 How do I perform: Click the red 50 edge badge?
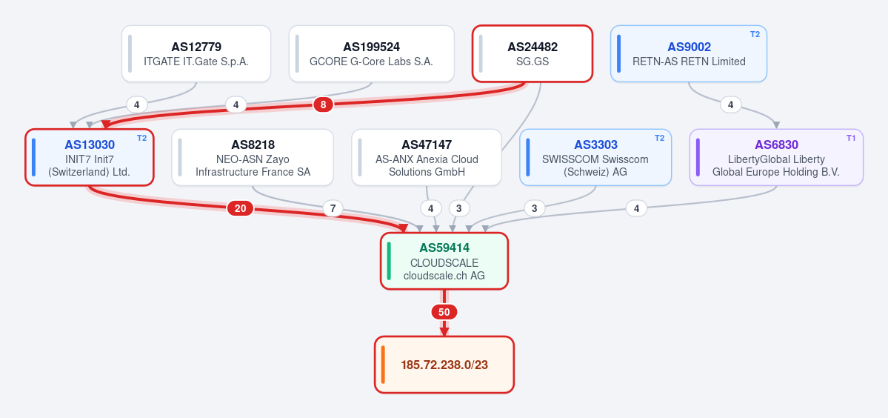coord(444,312)
